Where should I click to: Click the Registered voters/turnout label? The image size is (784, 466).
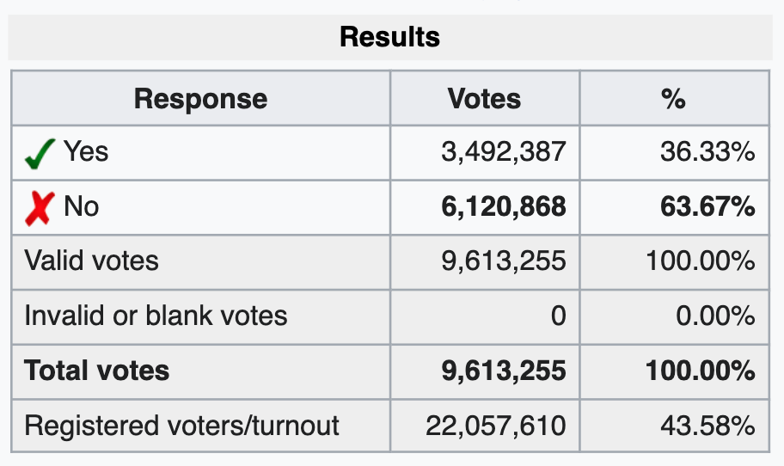(x=182, y=426)
